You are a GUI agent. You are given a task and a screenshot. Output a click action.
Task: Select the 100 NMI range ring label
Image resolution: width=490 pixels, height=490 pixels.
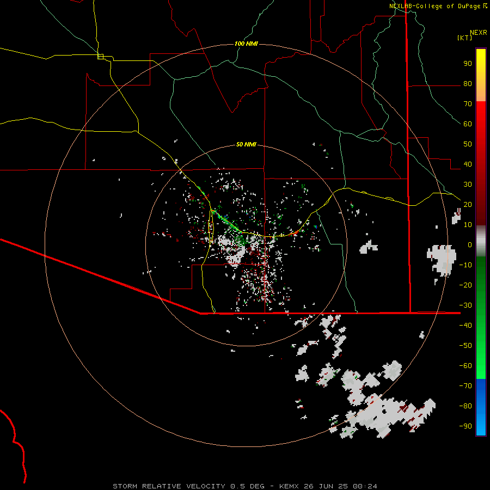(x=246, y=44)
